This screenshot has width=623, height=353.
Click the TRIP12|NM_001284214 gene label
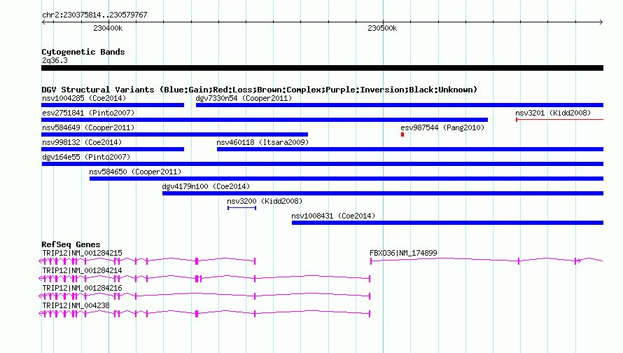[x=82, y=270]
